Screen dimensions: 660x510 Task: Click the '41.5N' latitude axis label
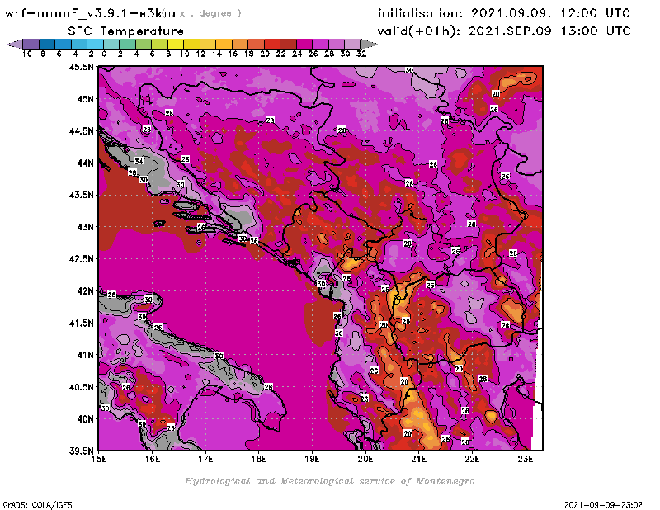click(x=81, y=323)
